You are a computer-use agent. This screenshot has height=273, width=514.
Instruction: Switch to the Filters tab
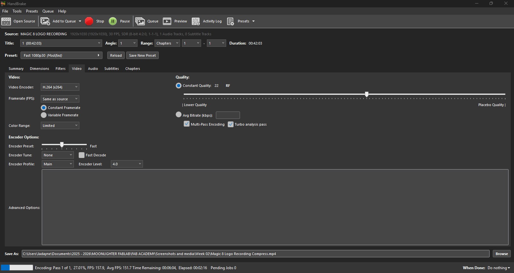tap(60, 69)
